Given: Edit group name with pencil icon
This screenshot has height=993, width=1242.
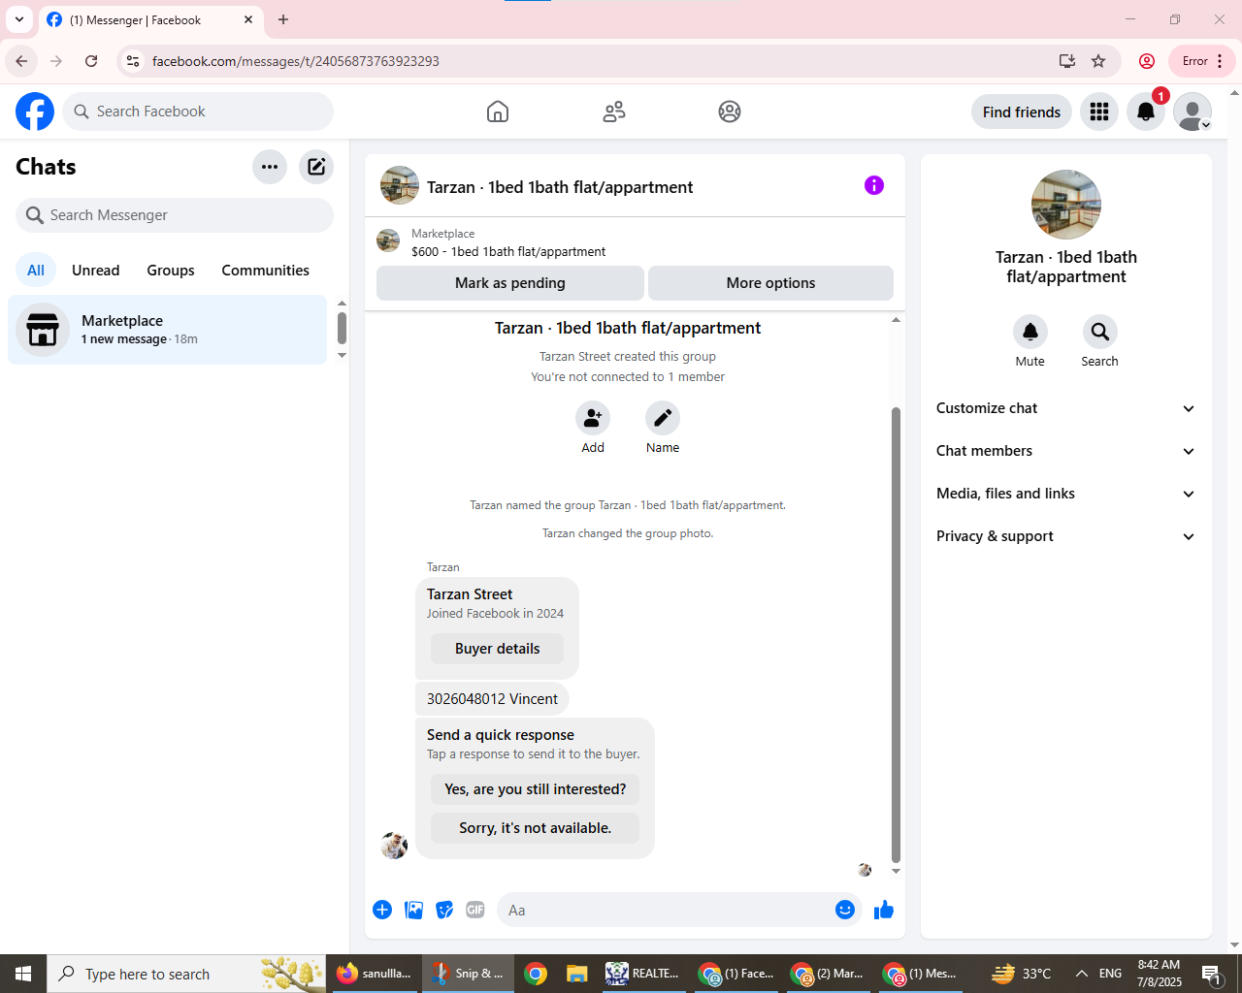Looking at the screenshot, I should tap(663, 418).
